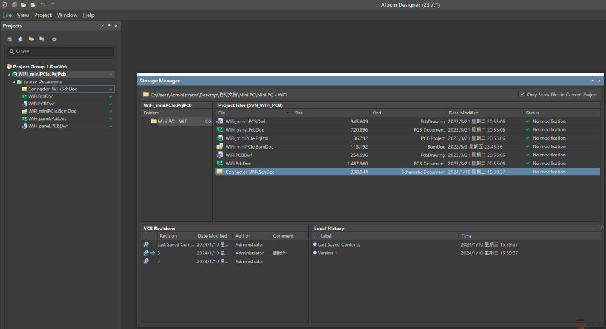
Task: Open the File column header sort dropdown
Action: pos(288,113)
